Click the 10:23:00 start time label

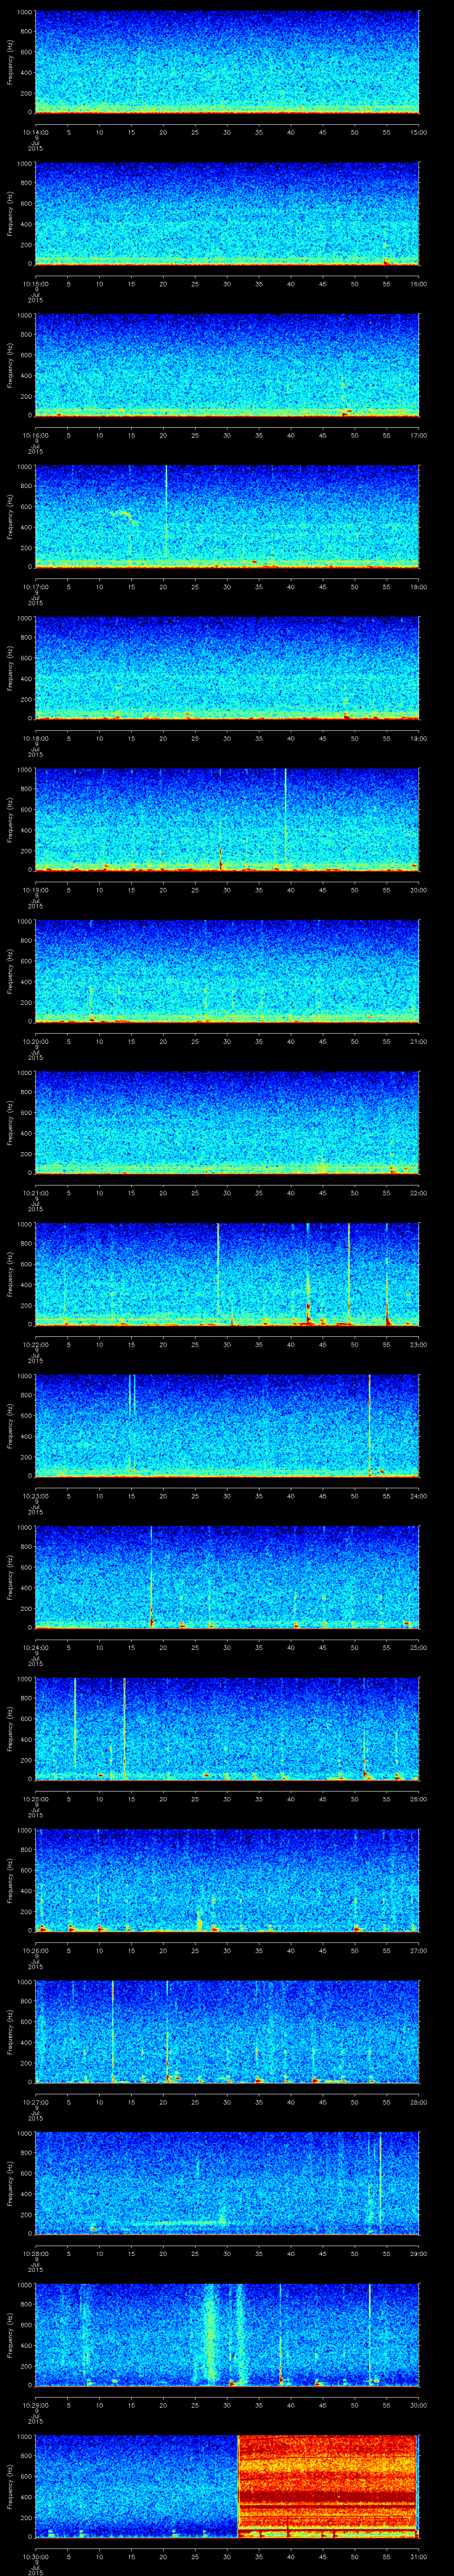[x=35, y=1496]
